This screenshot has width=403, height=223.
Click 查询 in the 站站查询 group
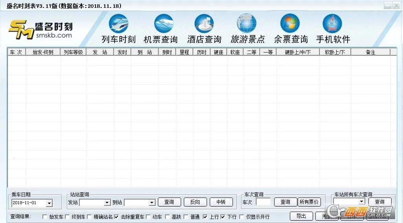(169, 202)
